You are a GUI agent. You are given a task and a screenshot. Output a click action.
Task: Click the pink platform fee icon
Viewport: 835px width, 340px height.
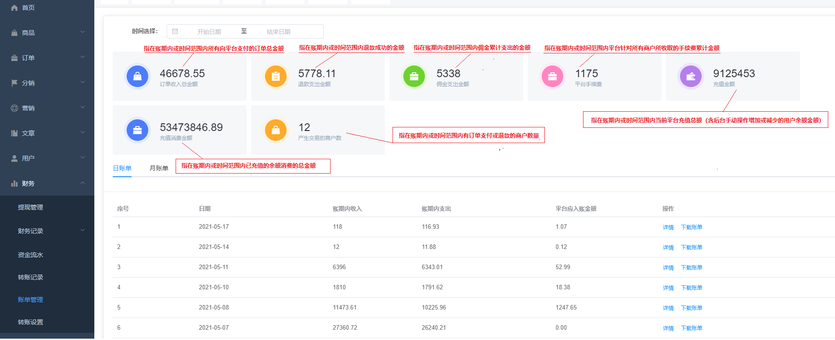coord(552,77)
